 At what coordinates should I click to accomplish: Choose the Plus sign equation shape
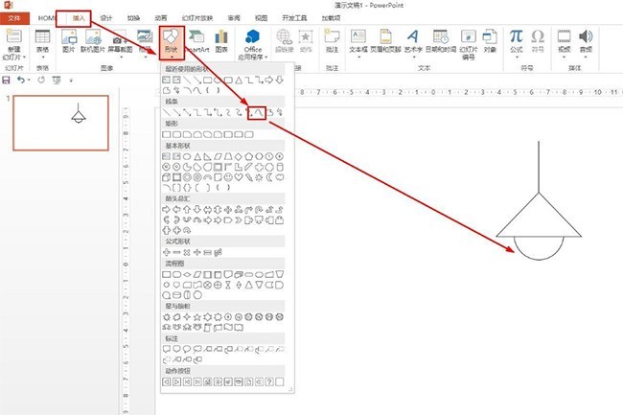(x=167, y=252)
